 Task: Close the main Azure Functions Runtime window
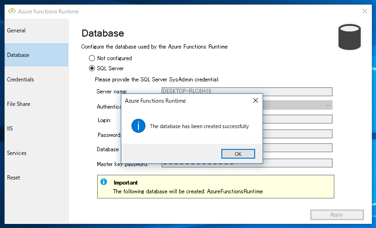point(365,11)
